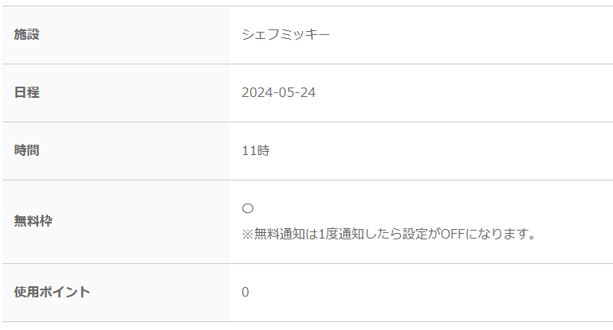Screen dimensions: 613x330
Task: Click the date value 2024-05-24
Action: pyautogui.click(x=278, y=92)
